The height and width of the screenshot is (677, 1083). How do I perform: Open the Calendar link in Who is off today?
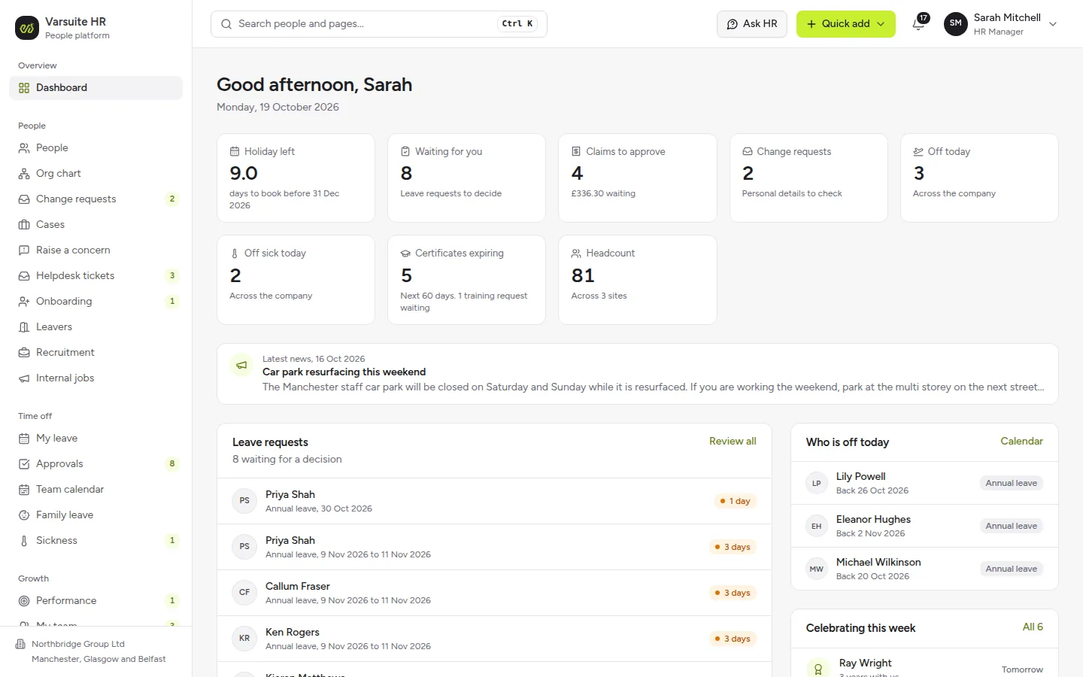tap(1021, 442)
